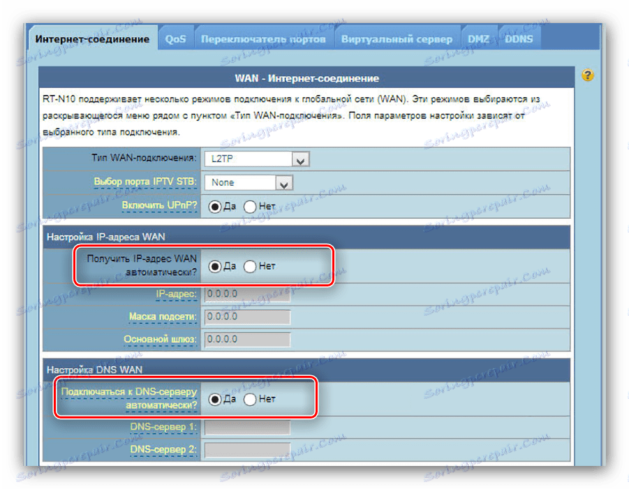This screenshot has height=489, width=629.
Task: Click the Выбор порта IPTV STB help link
Action: [x=145, y=182]
